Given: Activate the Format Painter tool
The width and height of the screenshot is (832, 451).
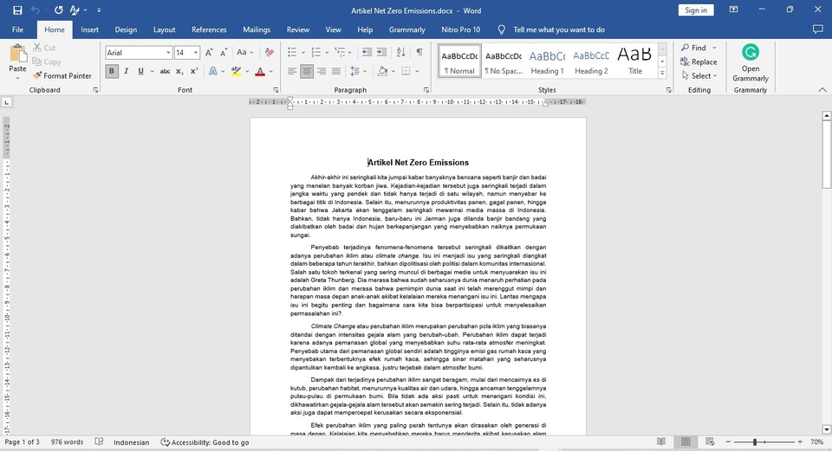Looking at the screenshot, I should click(x=62, y=76).
